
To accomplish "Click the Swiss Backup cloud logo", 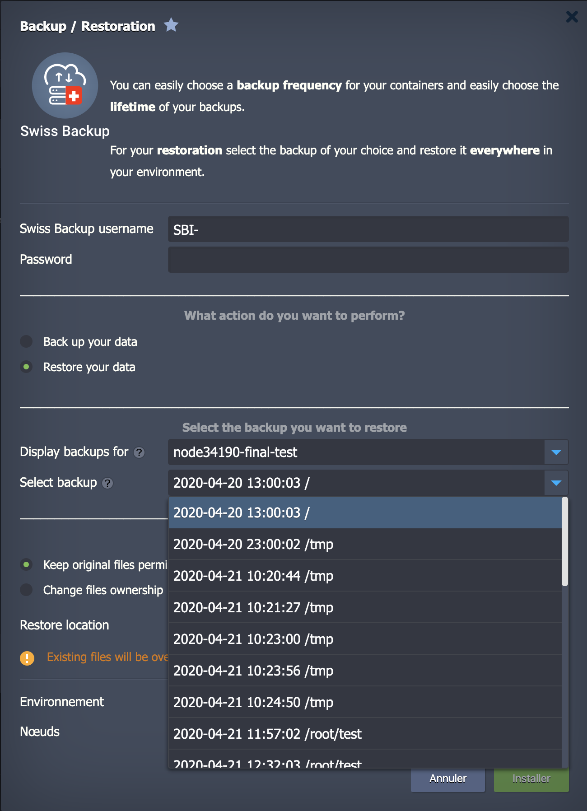I will (x=65, y=85).
